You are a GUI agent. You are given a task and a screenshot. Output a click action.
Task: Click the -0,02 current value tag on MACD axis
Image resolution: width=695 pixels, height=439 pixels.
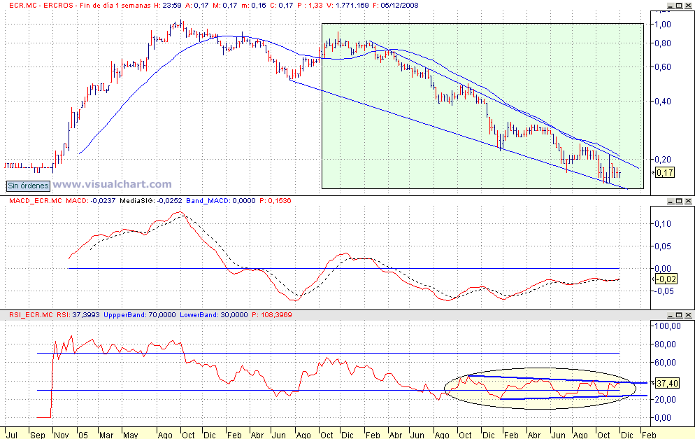pyautogui.click(x=666, y=279)
